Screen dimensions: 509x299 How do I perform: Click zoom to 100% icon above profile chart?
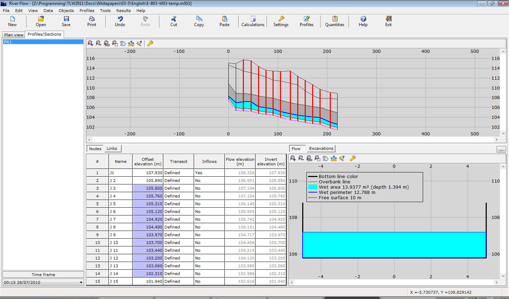(x=107, y=43)
